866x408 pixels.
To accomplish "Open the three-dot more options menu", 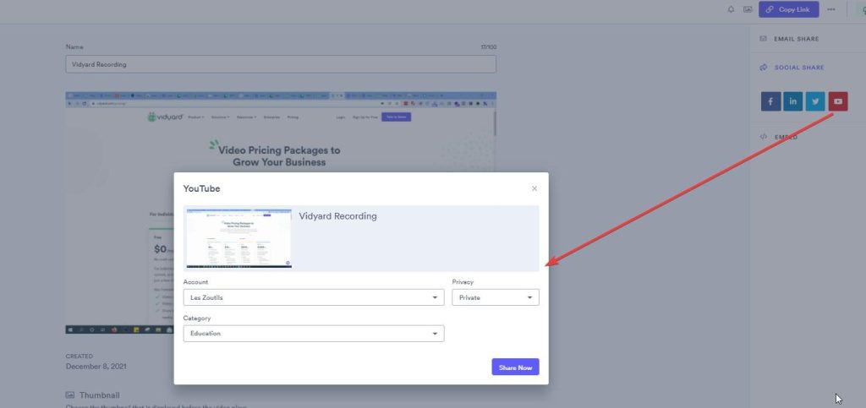I will pyautogui.click(x=831, y=9).
